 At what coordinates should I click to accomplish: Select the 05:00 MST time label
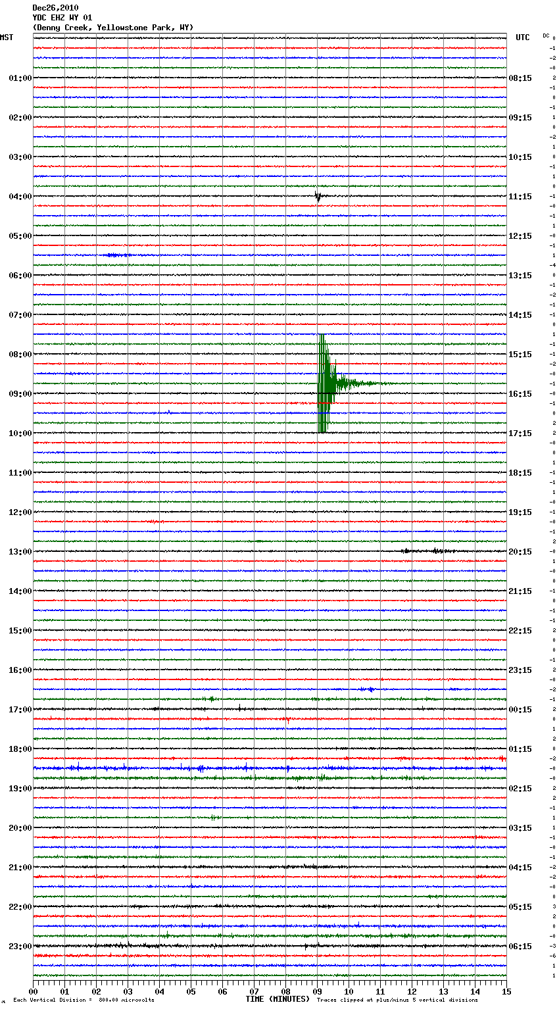click(x=20, y=236)
